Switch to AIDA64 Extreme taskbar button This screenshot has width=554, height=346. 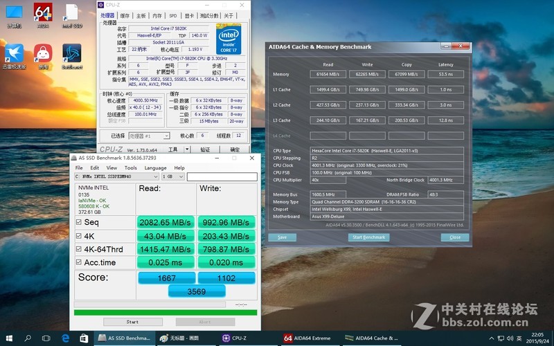[x=309, y=338]
